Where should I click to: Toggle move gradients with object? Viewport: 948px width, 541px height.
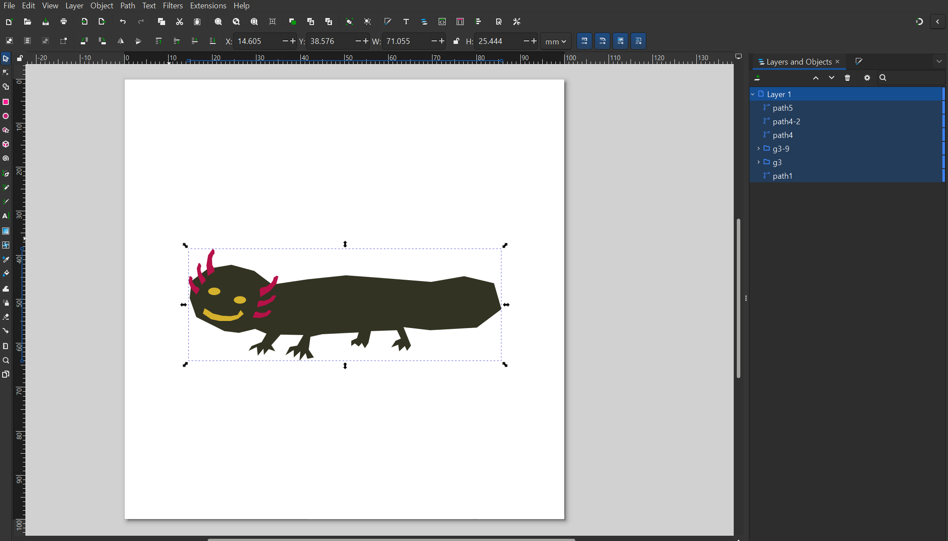point(620,41)
